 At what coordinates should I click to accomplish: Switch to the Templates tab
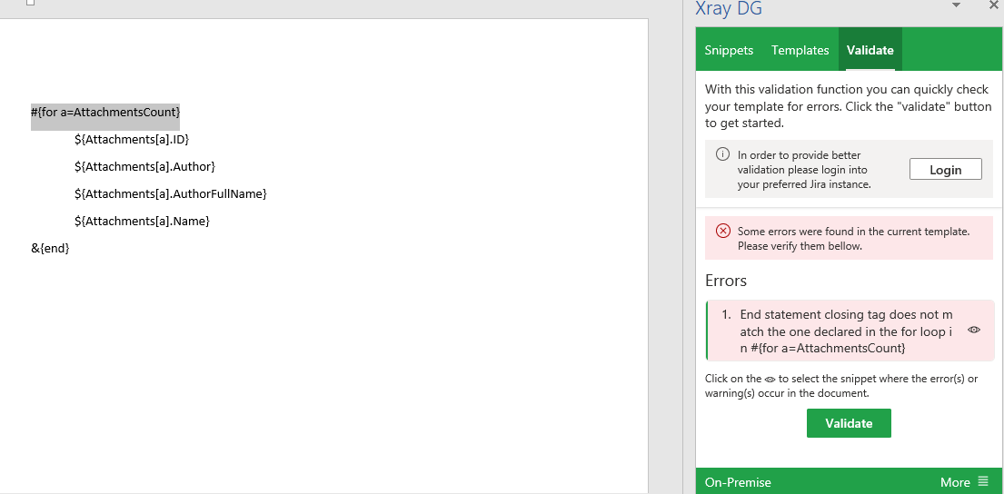(800, 50)
